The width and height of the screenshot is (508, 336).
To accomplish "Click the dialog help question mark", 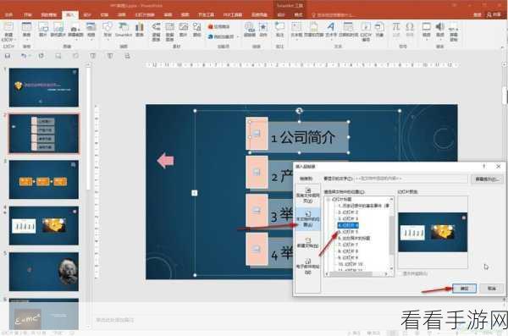I will tap(484, 166).
